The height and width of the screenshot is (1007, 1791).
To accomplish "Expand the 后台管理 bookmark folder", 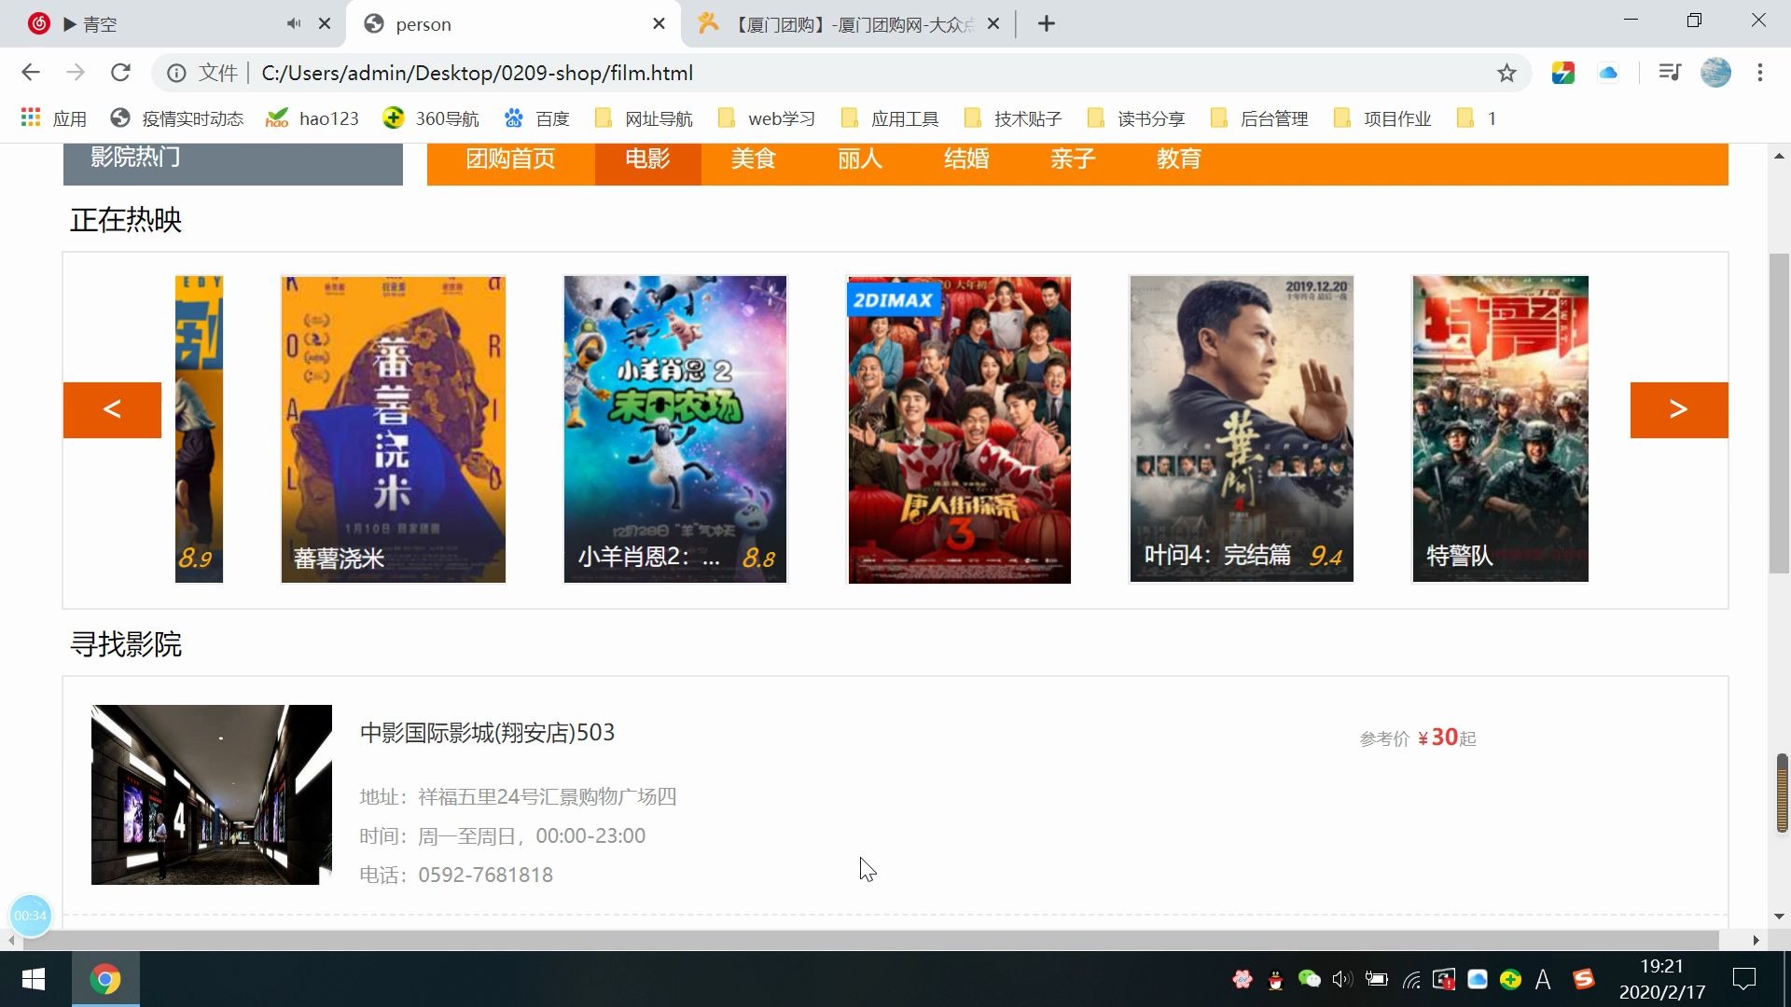I will pyautogui.click(x=1259, y=118).
